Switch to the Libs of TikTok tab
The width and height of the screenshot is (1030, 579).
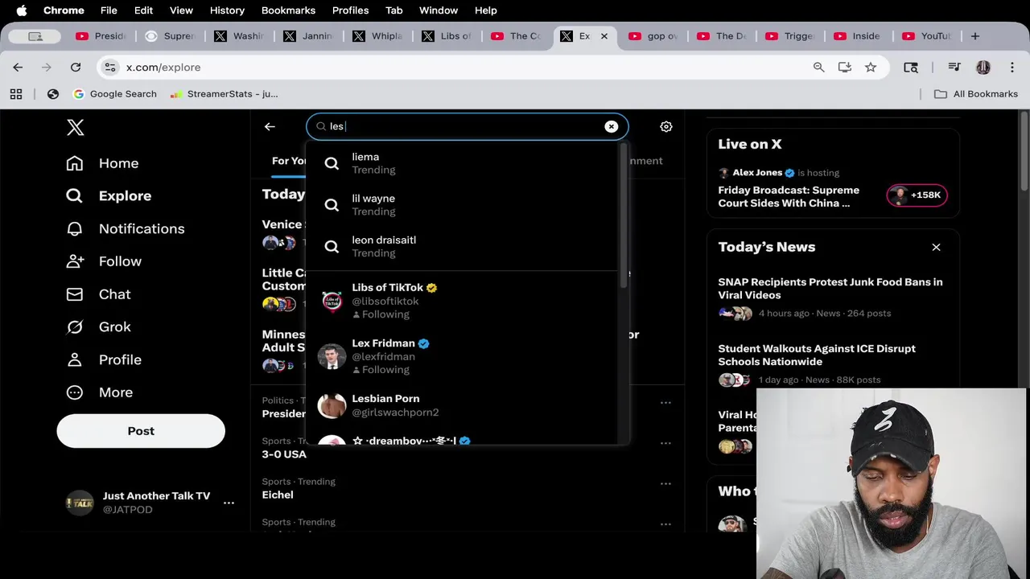(448, 36)
